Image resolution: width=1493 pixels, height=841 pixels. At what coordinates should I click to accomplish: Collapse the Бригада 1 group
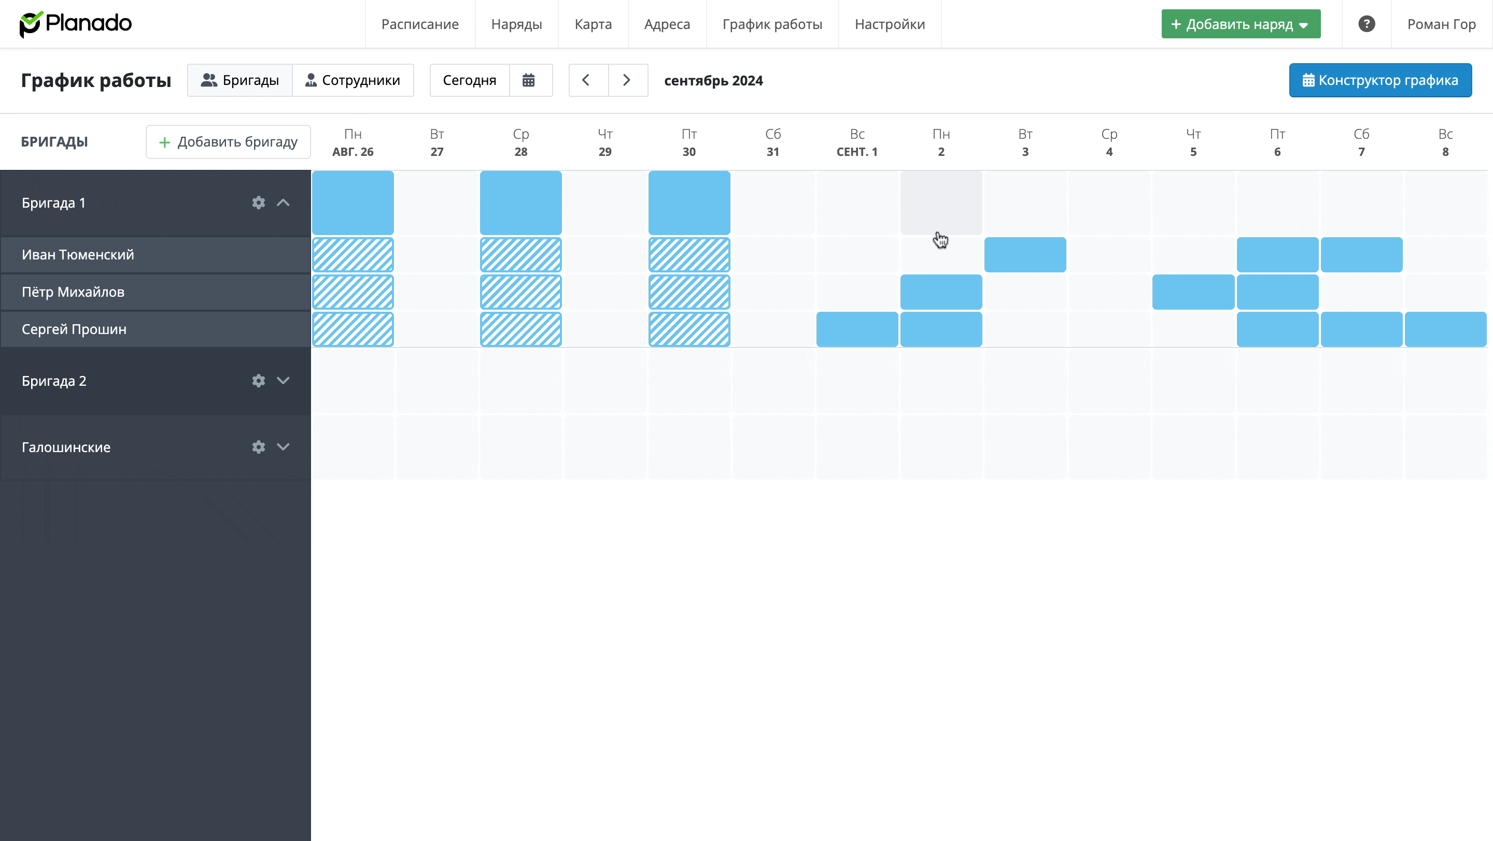point(283,202)
